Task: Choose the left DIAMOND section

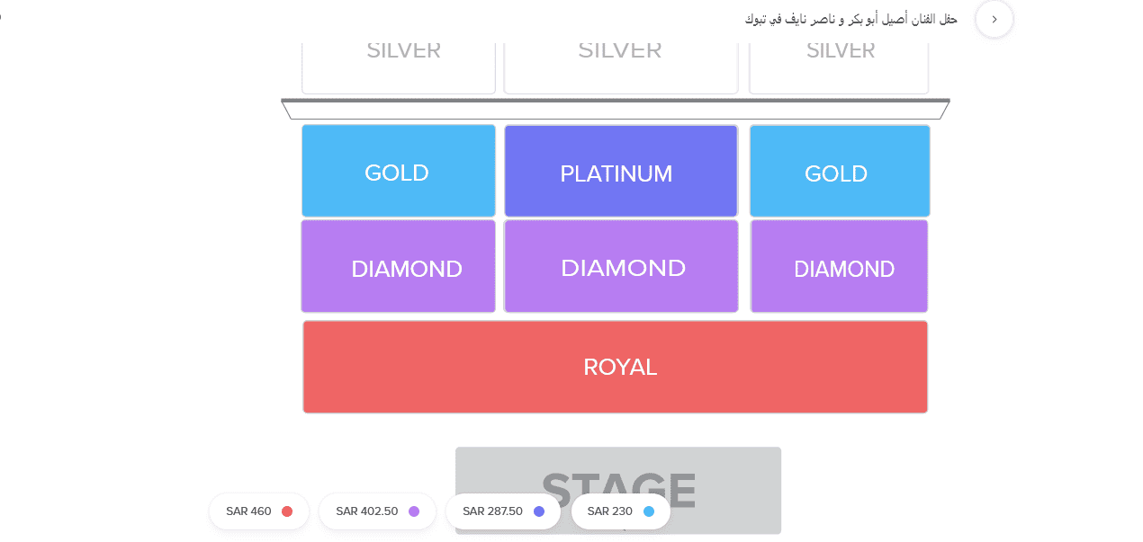Action: [x=399, y=266]
